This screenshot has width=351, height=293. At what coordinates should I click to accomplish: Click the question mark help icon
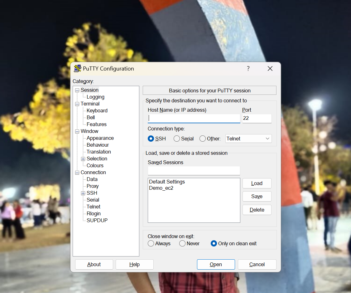pyautogui.click(x=248, y=69)
